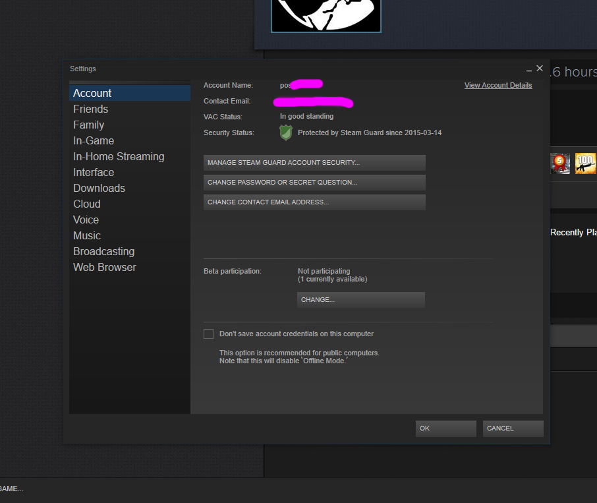Click Manage Steam Guard Account Security button
This screenshot has width=597, height=503.
coord(314,163)
